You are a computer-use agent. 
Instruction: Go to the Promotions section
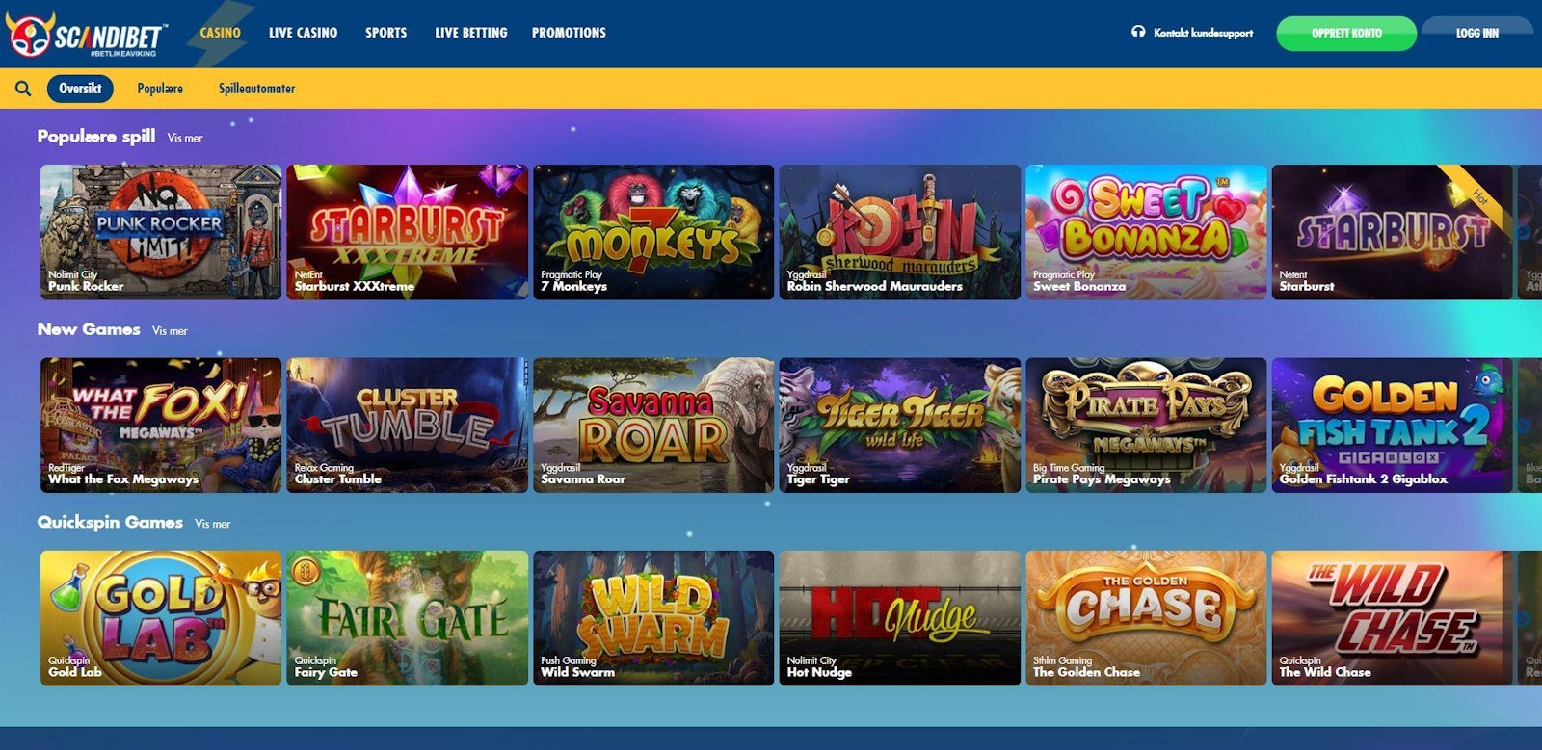click(x=569, y=33)
